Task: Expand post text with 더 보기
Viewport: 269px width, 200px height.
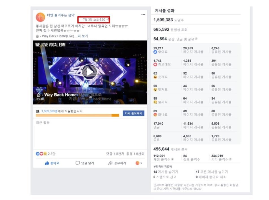Action: (x=83, y=36)
